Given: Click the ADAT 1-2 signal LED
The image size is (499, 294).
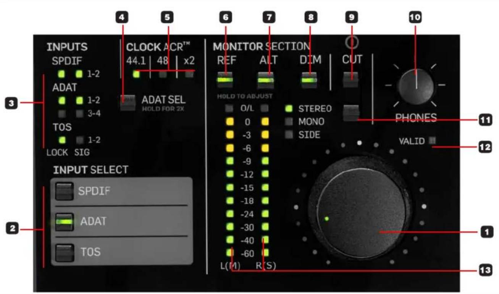Looking at the screenshot, I should (x=79, y=101).
